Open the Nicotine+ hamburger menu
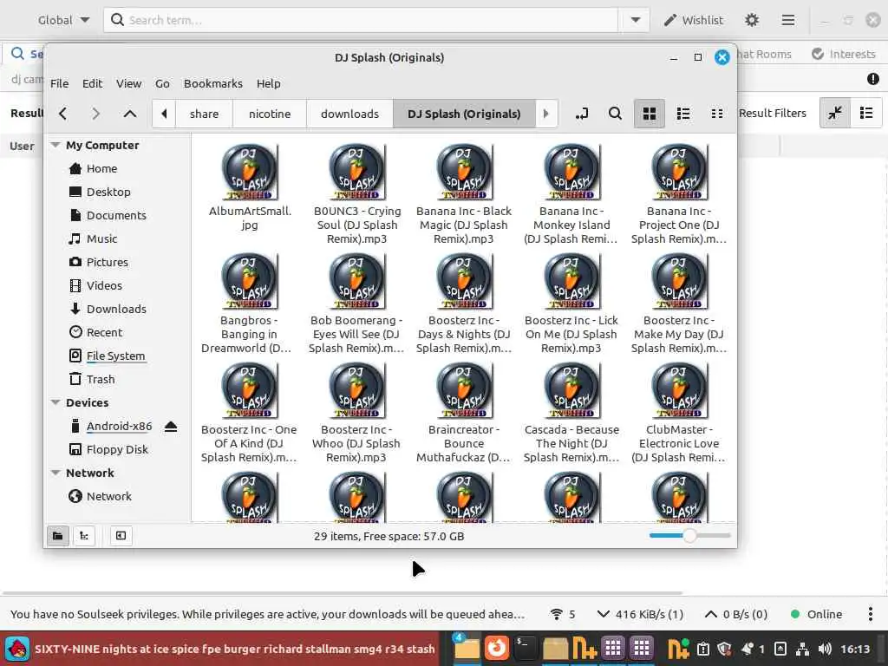Viewport: 888px width, 666px height. (787, 21)
